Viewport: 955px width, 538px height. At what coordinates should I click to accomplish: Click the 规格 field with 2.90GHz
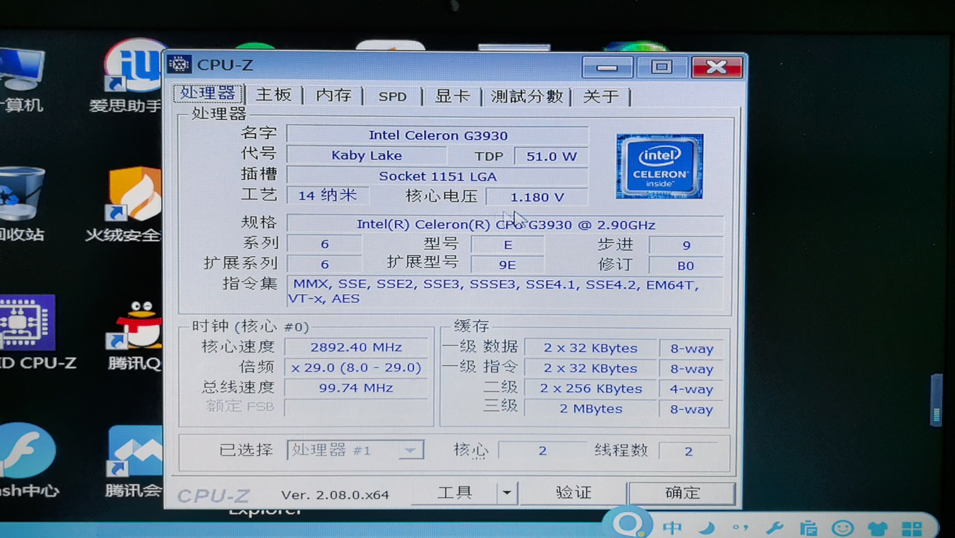click(505, 225)
